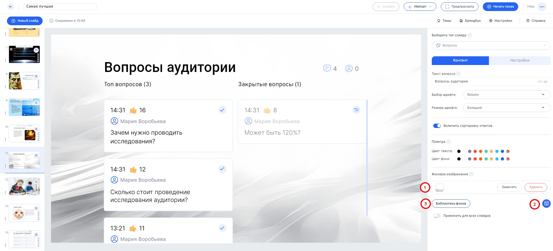Enable 'Применить для всех слайдов' switch
The height and width of the screenshot is (251, 553).
[x=437, y=216]
